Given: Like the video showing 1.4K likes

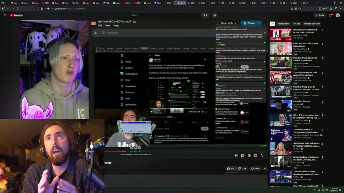Looking at the screenshot, I should [231, 169].
